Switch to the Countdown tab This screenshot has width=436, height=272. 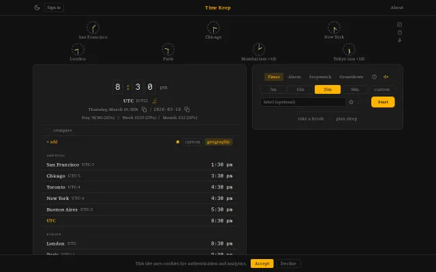click(x=352, y=77)
